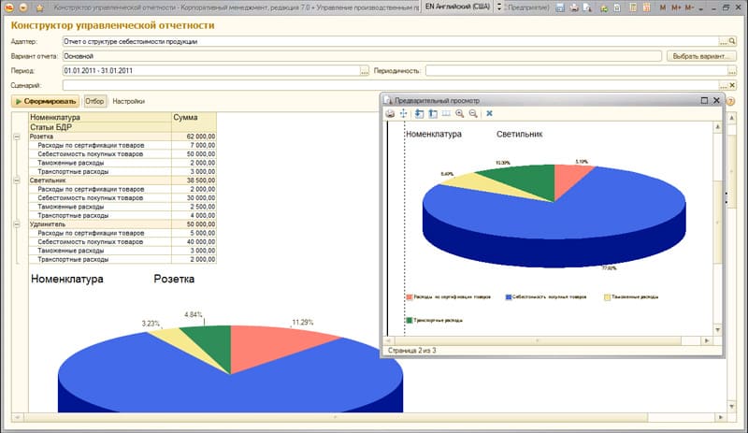Open the Calendar icon in title bar
This screenshot has height=433, width=748.
[647, 7]
